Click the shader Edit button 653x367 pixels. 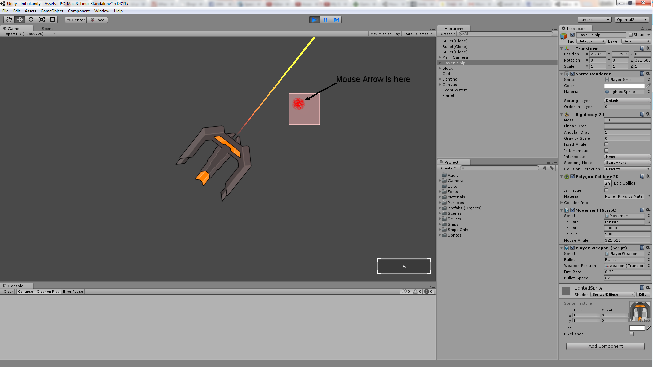pyautogui.click(x=643, y=295)
